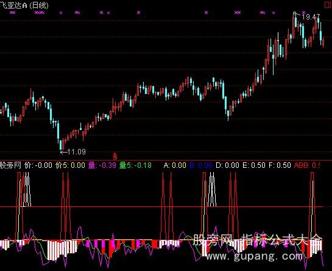Click the red ABB indicator value

click(x=307, y=165)
